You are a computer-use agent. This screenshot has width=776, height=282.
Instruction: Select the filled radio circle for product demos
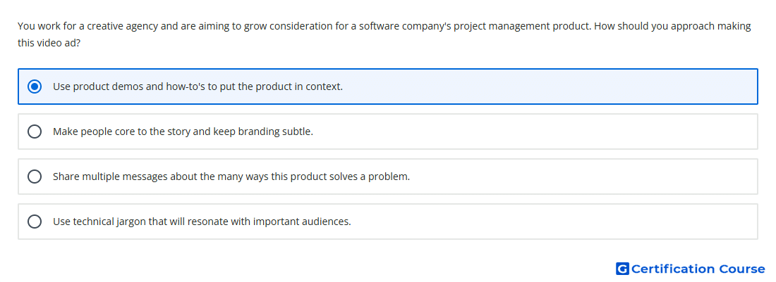pos(35,86)
